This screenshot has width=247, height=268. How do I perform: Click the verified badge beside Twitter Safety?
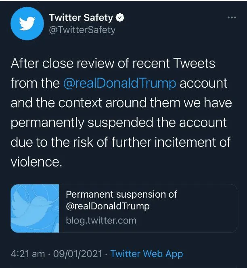tap(120, 18)
